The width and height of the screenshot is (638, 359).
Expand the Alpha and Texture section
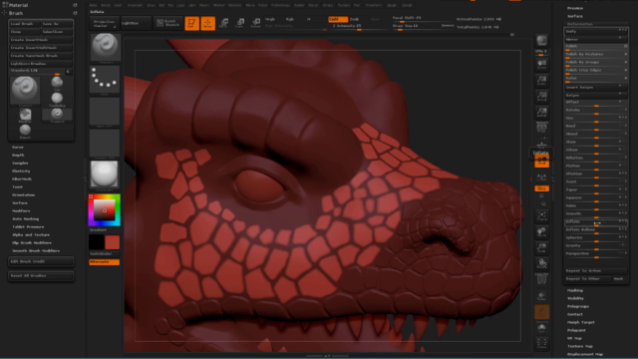coord(31,235)
